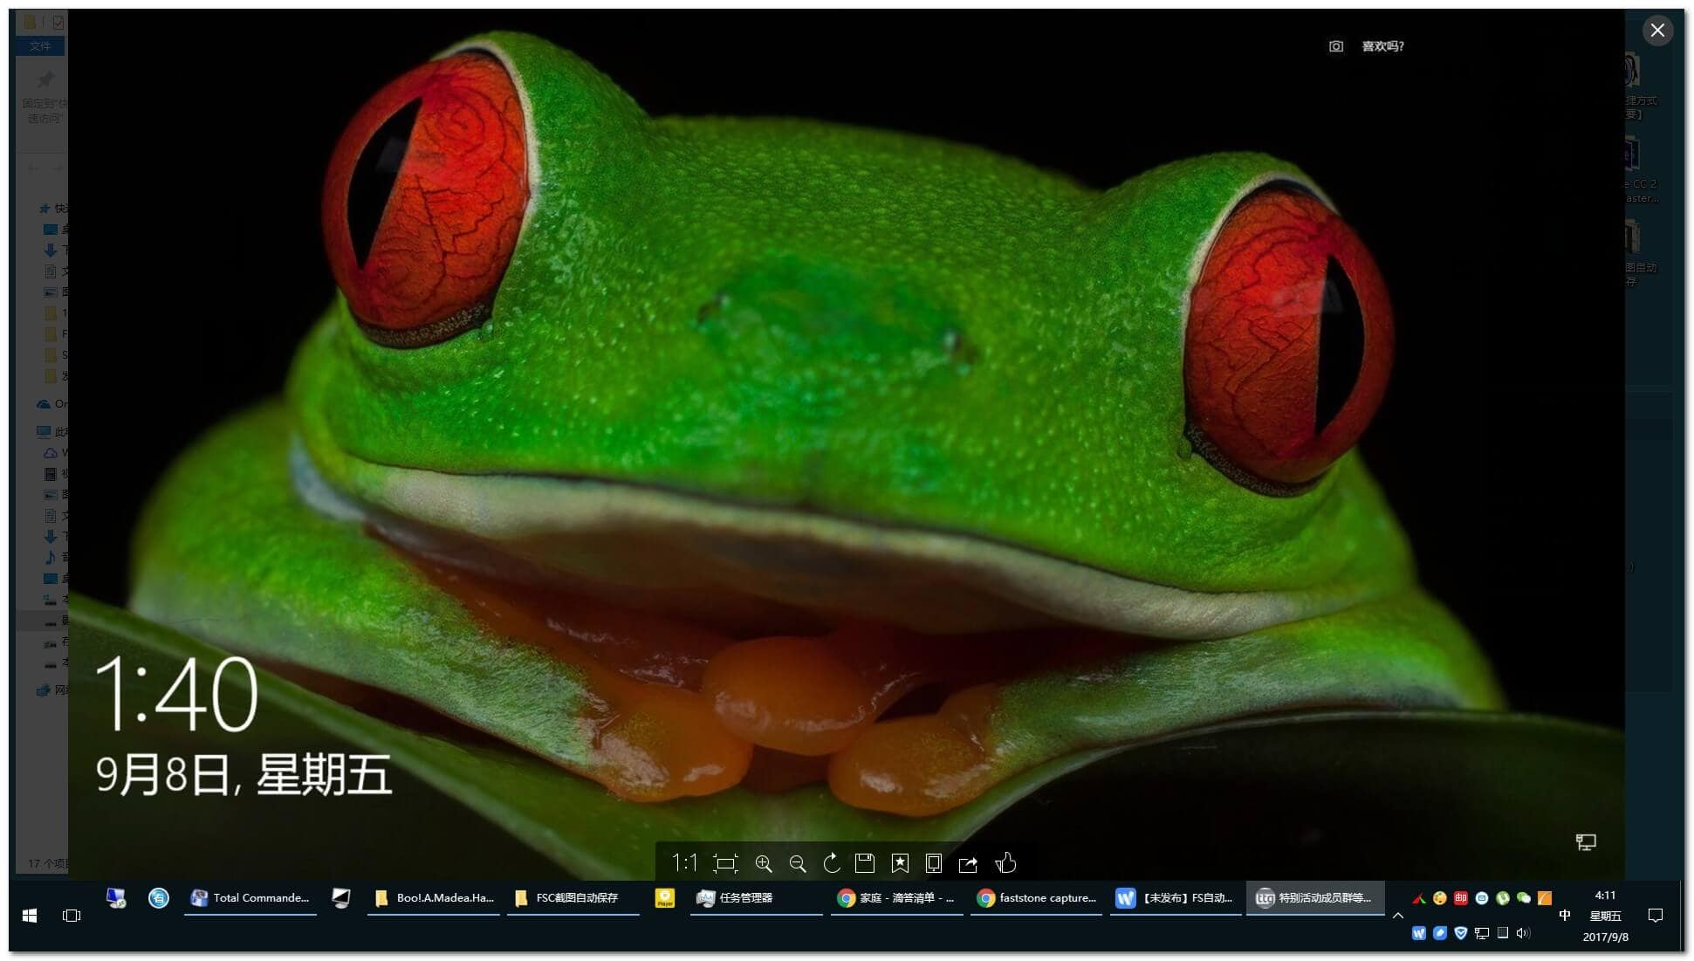1694x961 pixels.
Task: Click the 喜欢吗? text at top right
Action: click(x=1382, y=46)
